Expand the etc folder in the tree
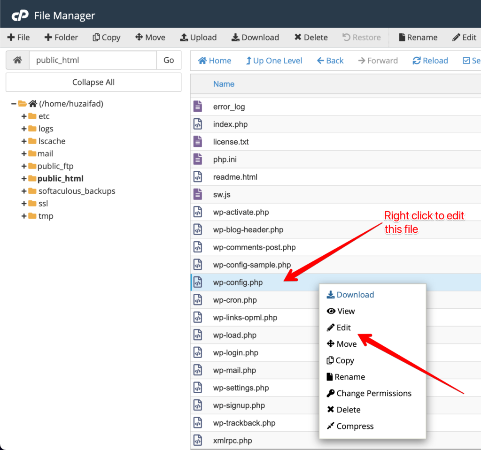 [23, 116]
